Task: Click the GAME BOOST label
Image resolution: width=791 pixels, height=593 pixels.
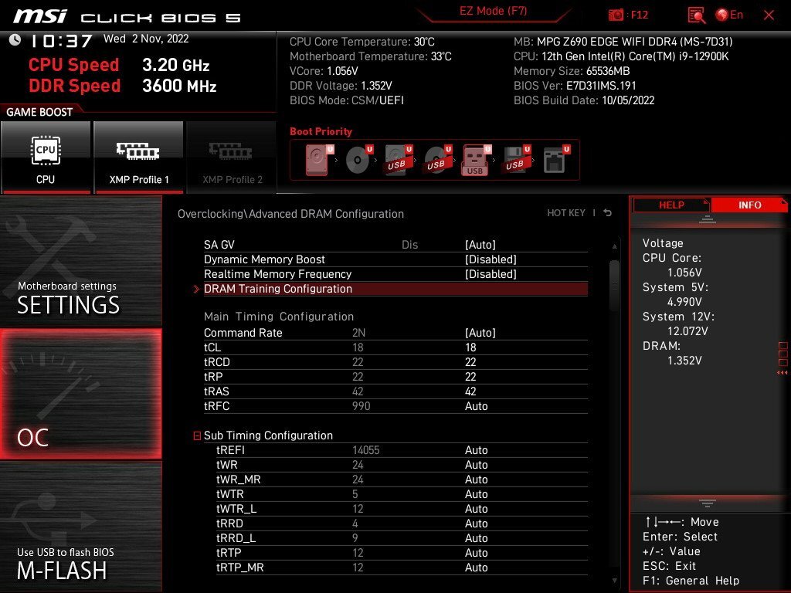Action: (39, 112)
